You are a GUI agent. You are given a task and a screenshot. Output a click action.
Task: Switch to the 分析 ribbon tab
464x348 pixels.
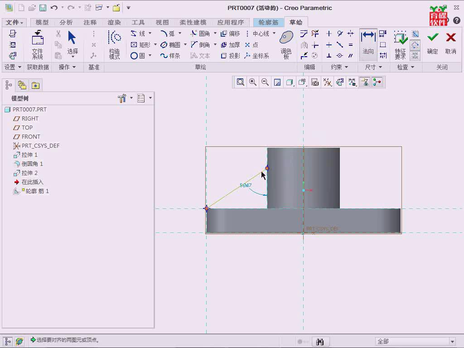[66, 22]
